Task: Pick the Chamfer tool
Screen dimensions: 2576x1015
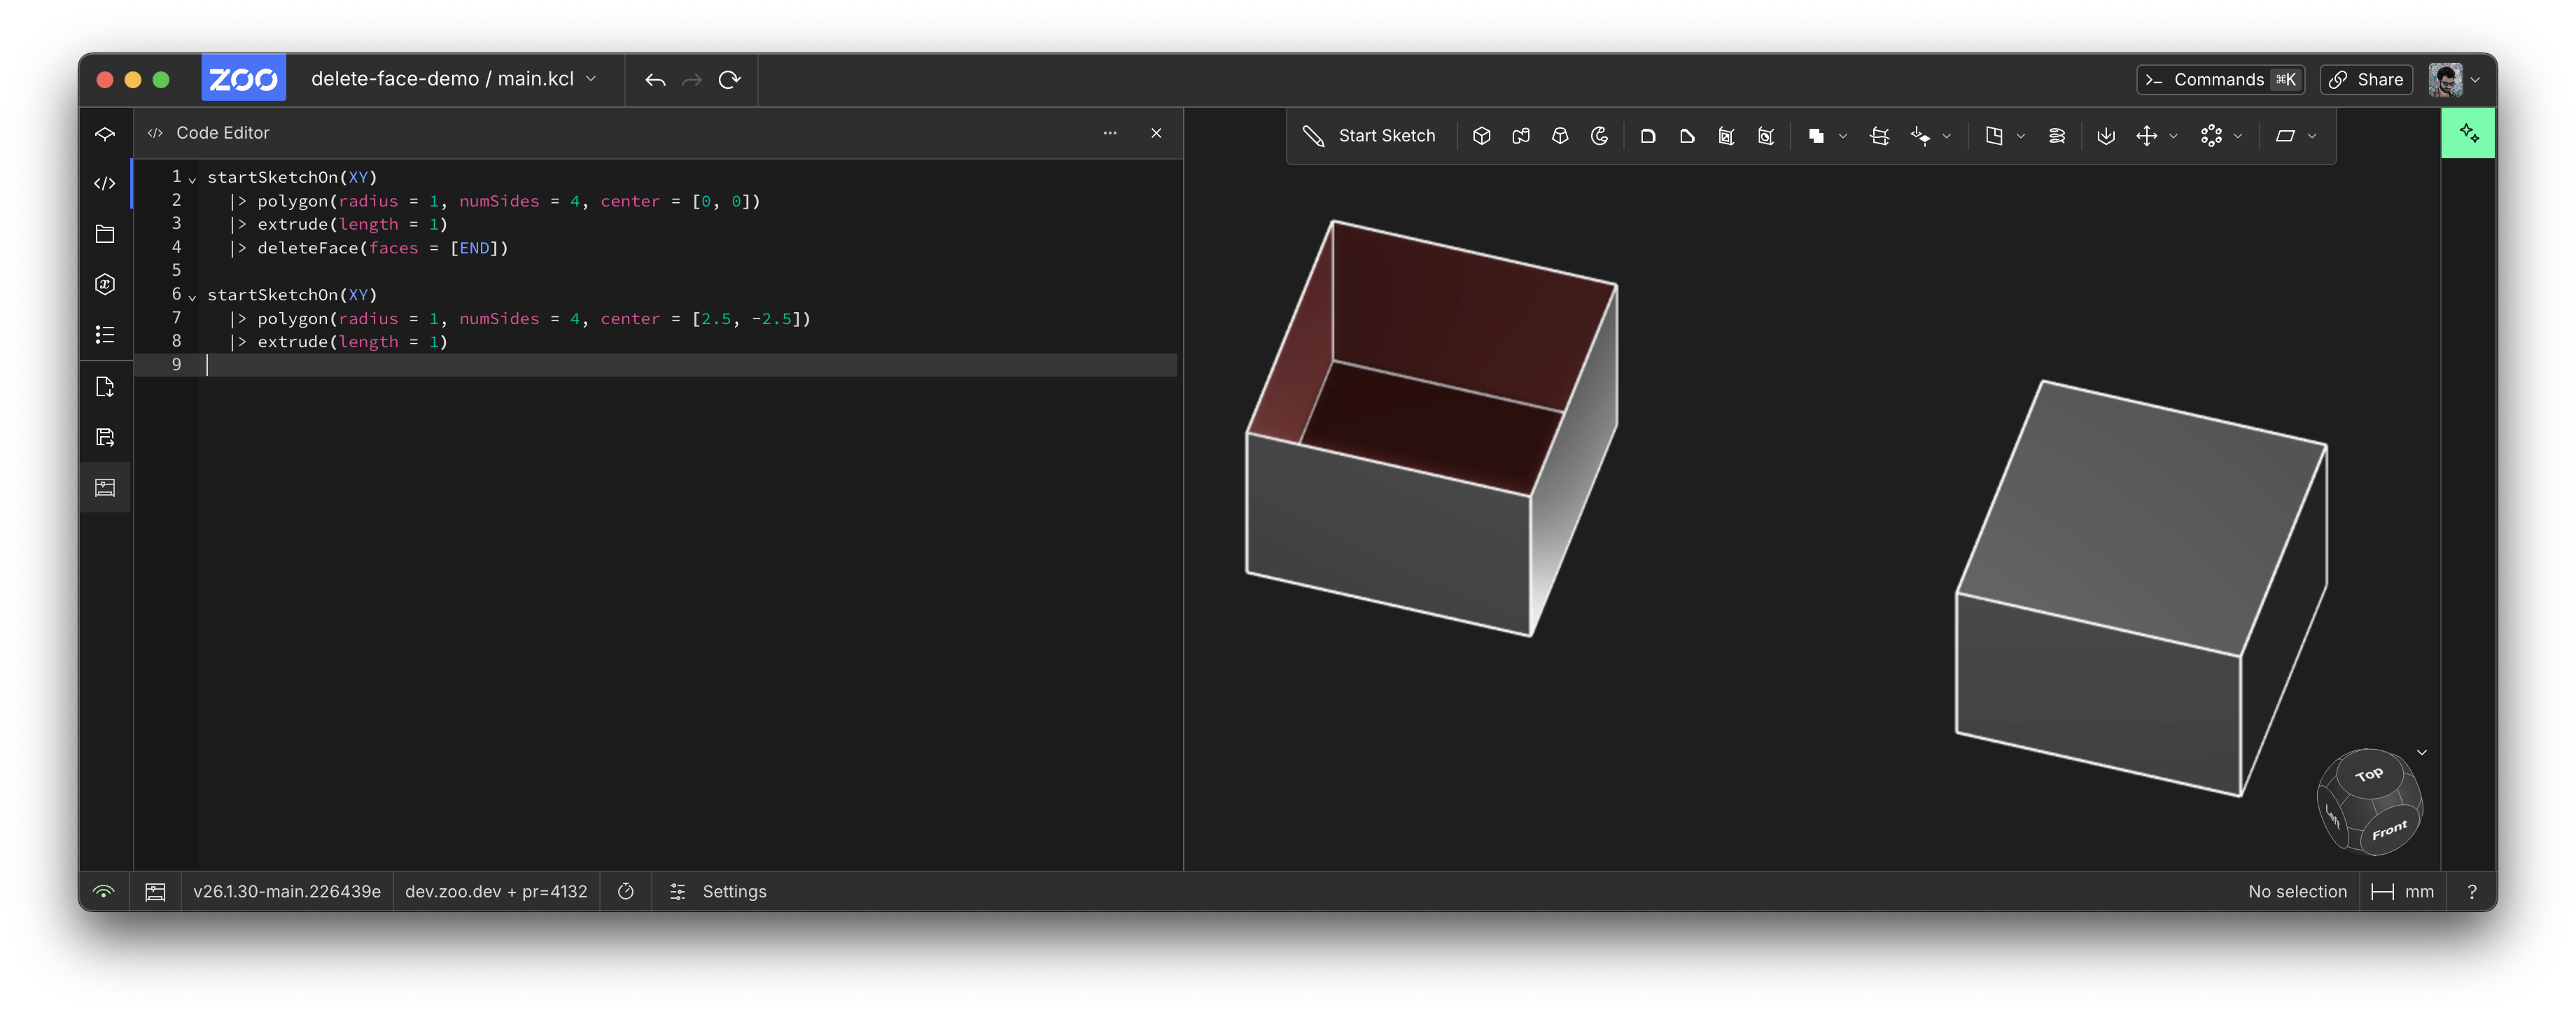Action: [x=1687, y=136]
